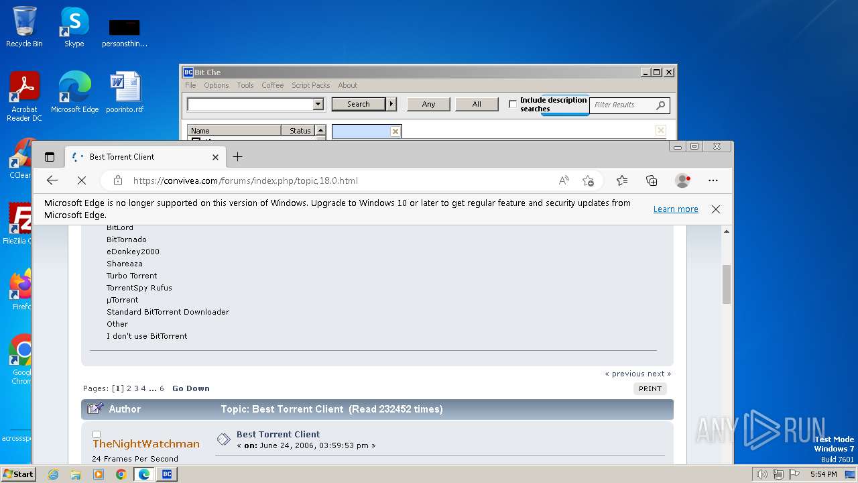Screen dimensions: 858x483
Task: Sort by Name column in Bit Che
Action: [x=234, y=131]
